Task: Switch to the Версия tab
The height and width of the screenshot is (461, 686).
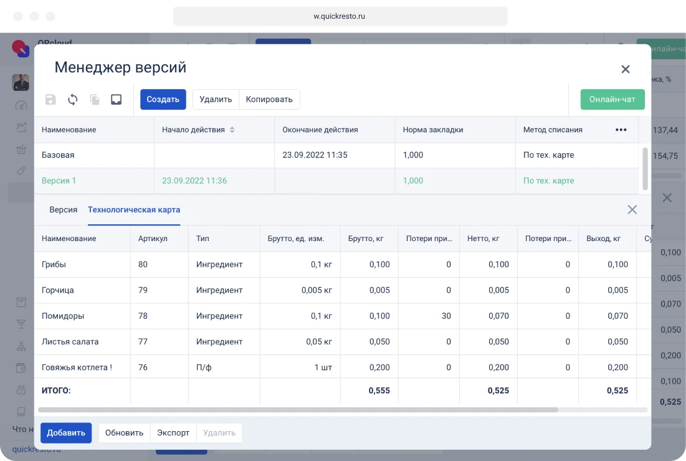Action: coord(63,210)
